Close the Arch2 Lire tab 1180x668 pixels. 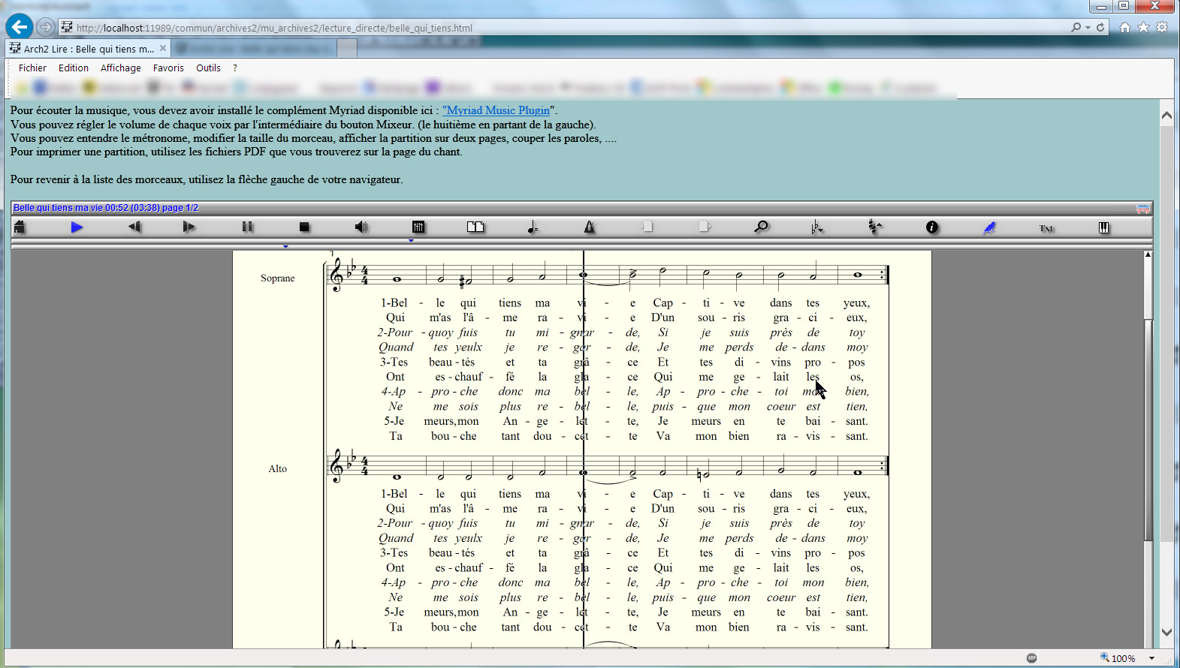click(x=162, y=48)
